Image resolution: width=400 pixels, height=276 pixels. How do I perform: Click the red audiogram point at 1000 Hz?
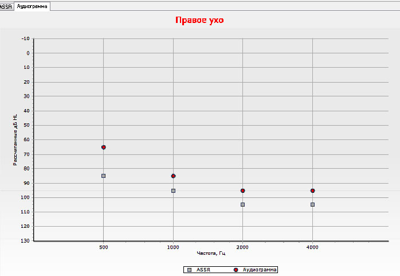[173, 176]
